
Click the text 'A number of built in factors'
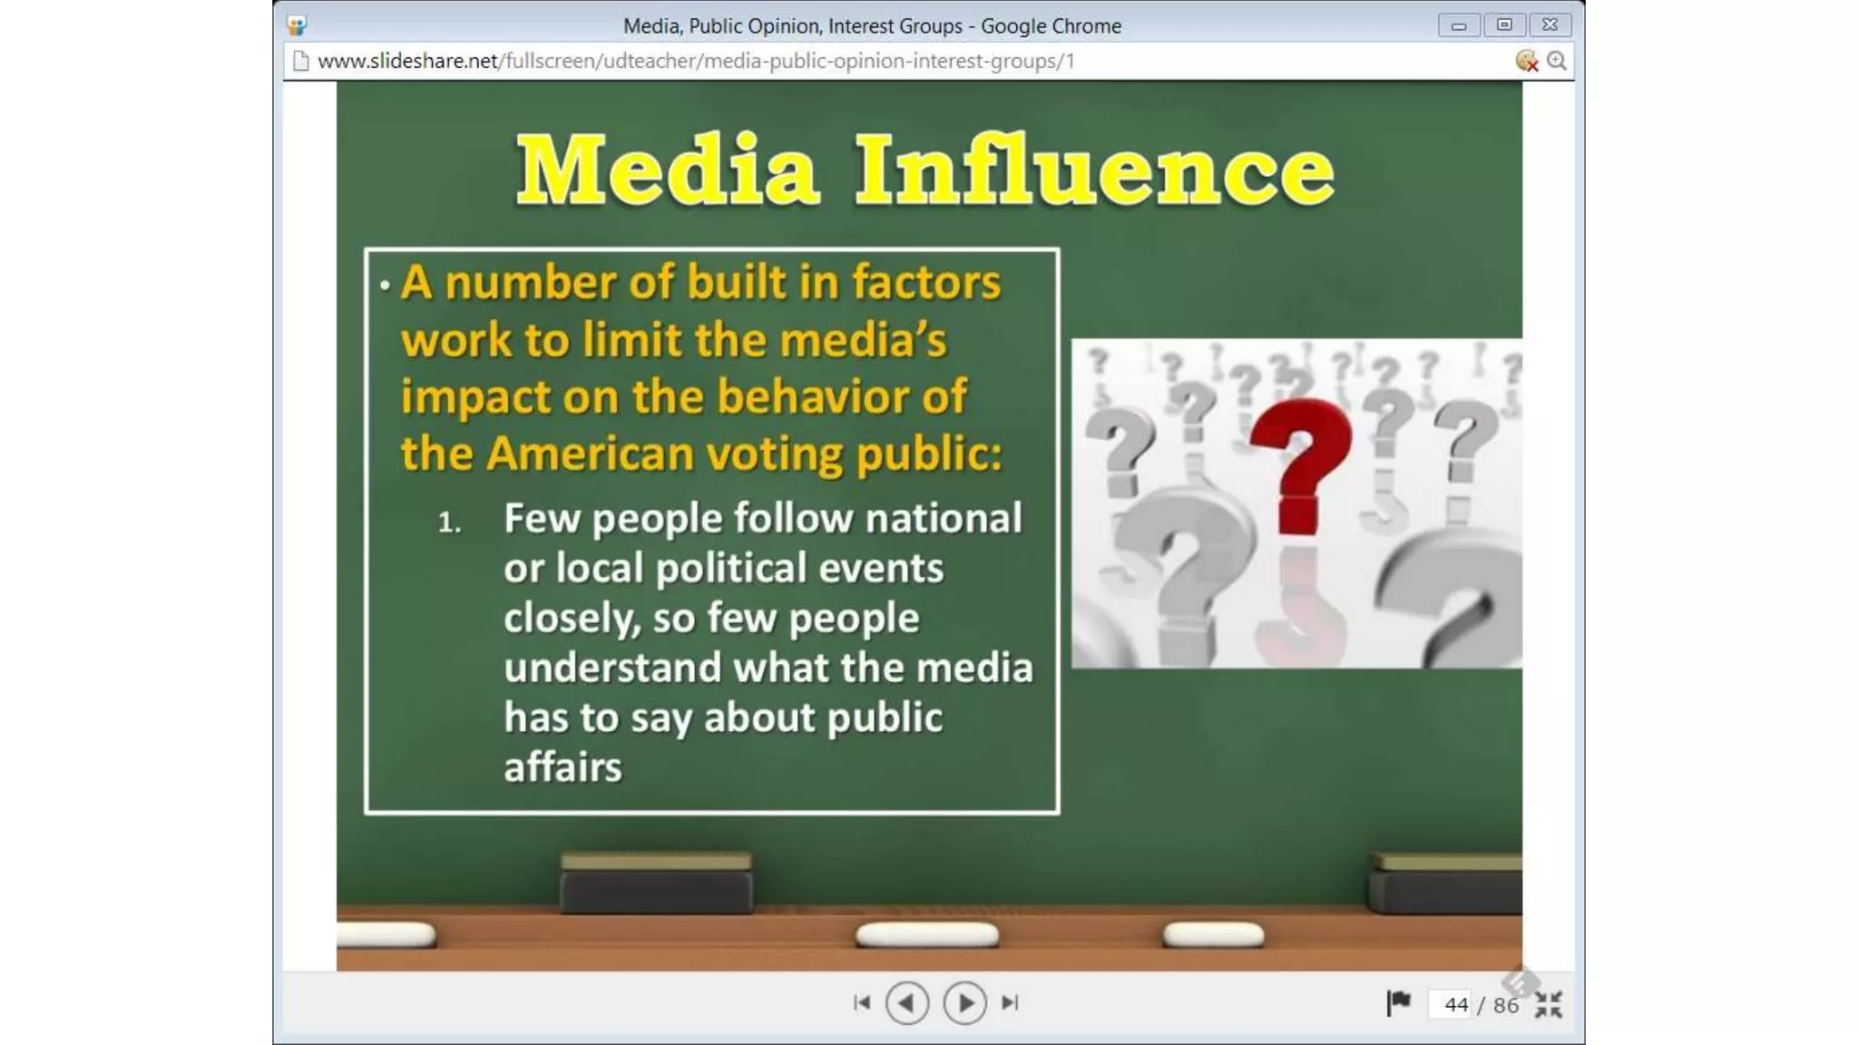700,282
